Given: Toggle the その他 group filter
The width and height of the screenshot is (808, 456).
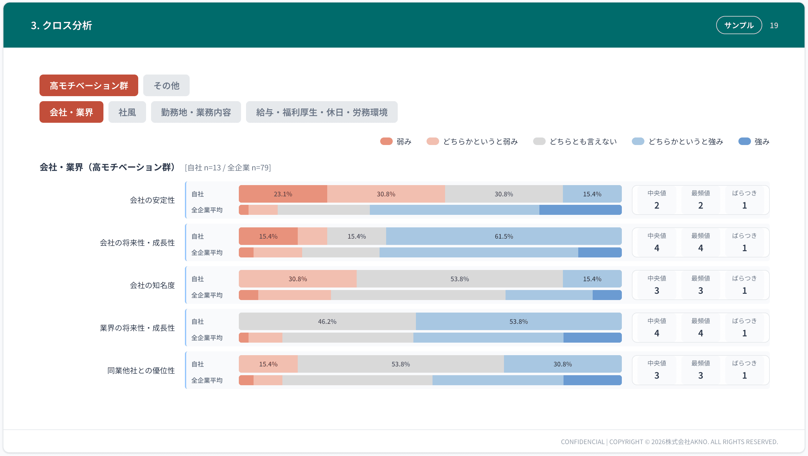Looking at the screenshot, I should coord(166,85).
